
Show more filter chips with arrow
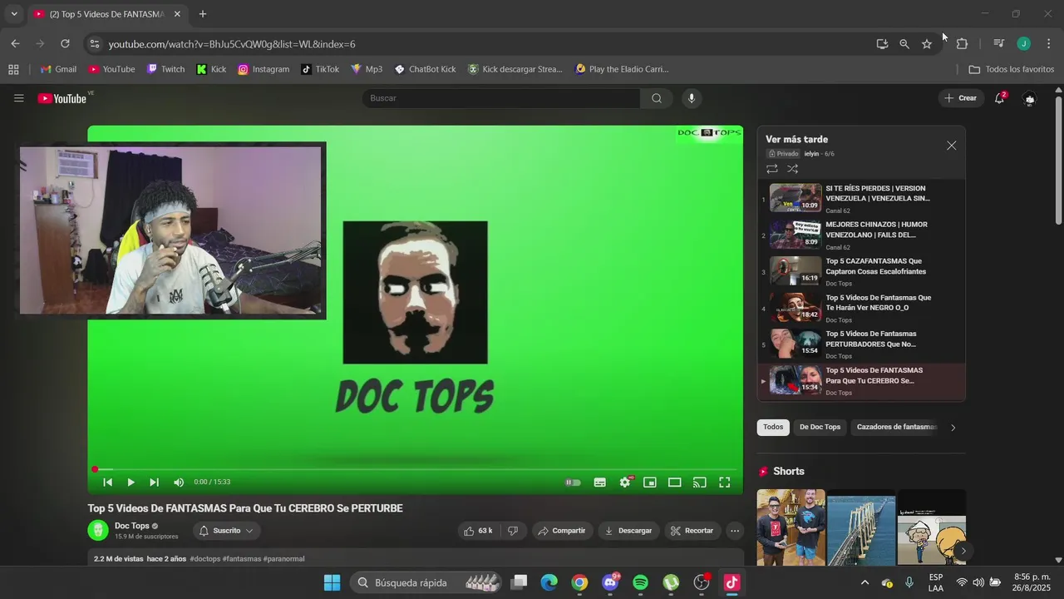[953, 428]
